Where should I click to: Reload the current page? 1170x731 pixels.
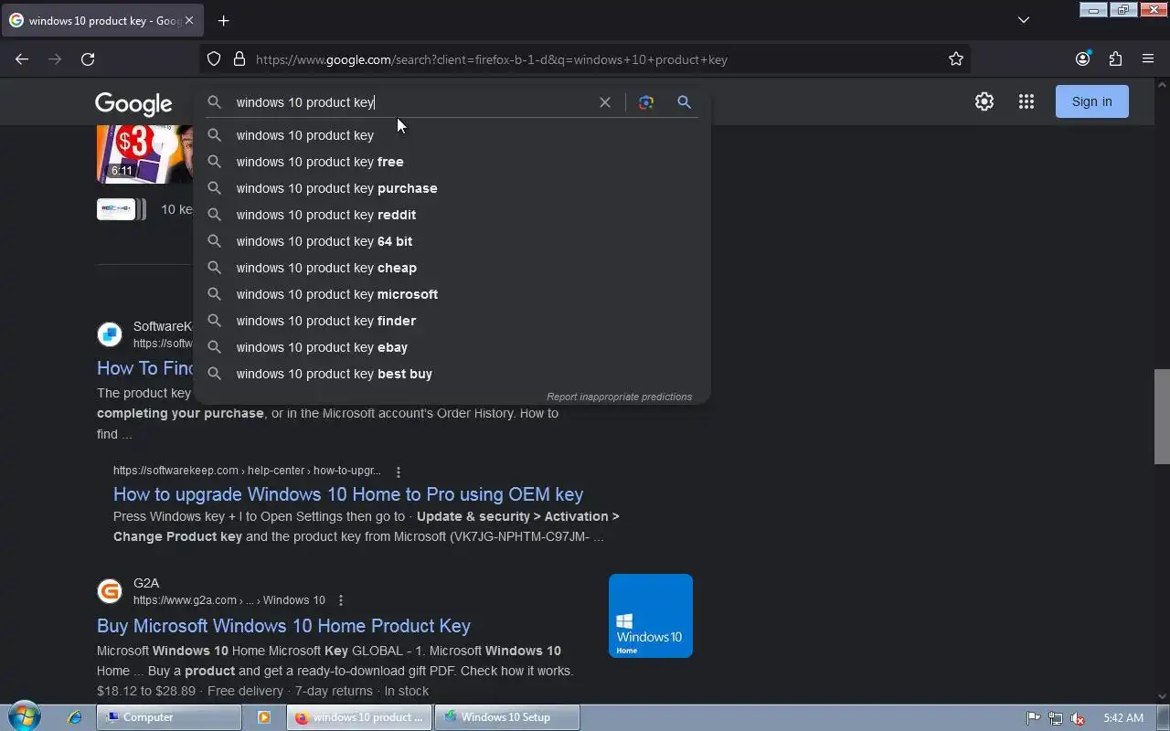pos(88,59)
